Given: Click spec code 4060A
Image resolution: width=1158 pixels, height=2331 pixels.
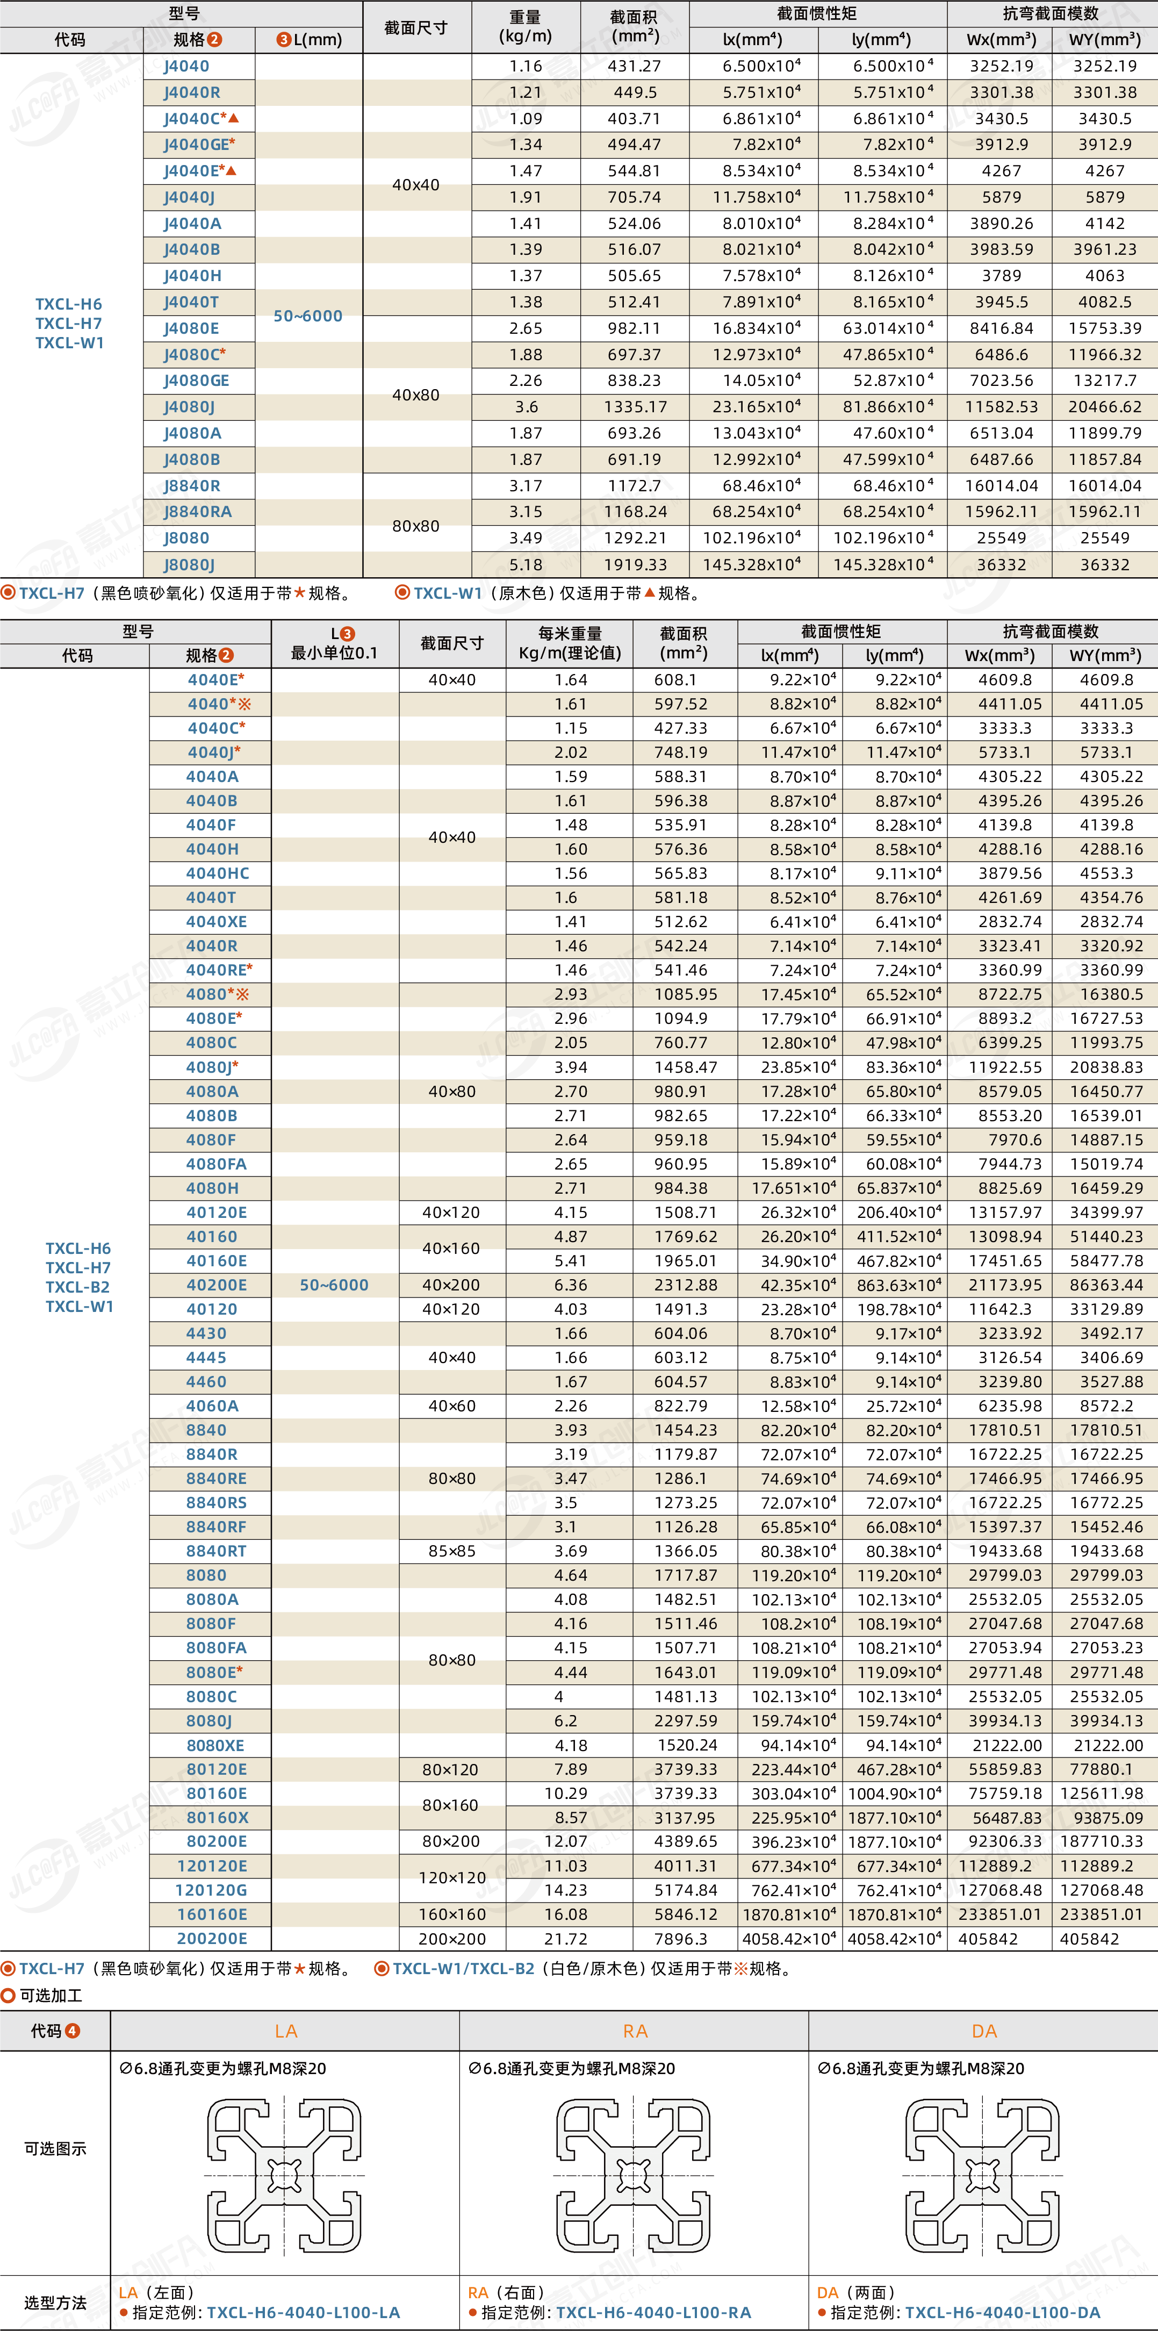Looking at the screenshot, I should tap(213, 1406).
